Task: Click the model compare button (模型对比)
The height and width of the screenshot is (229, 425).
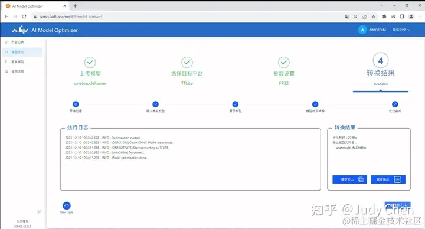Action: point(349,179)
